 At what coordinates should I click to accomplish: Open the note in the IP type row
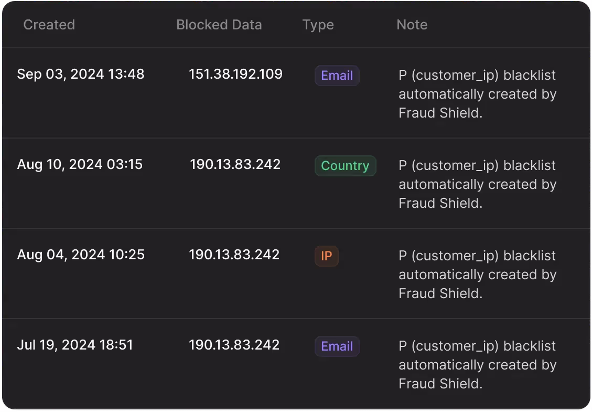click(x=477, y=275)
